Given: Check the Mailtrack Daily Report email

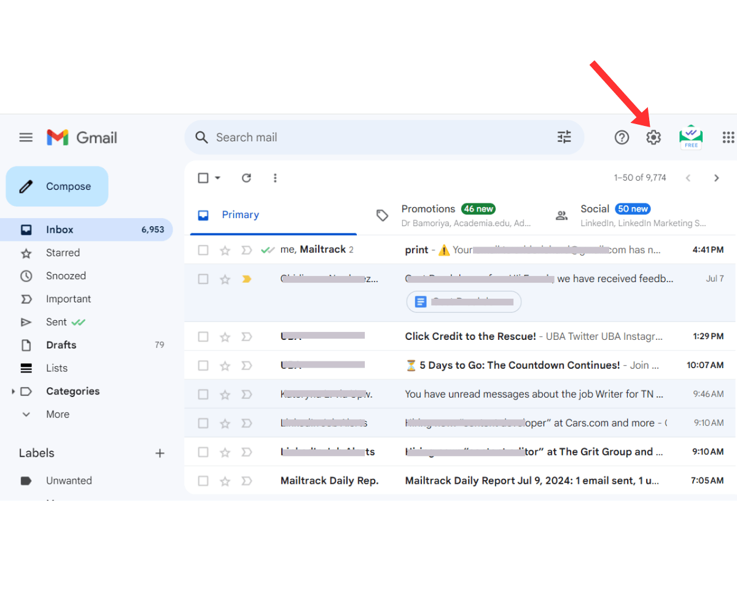Looking at the screenshot, I should click(x=203, y=481).
